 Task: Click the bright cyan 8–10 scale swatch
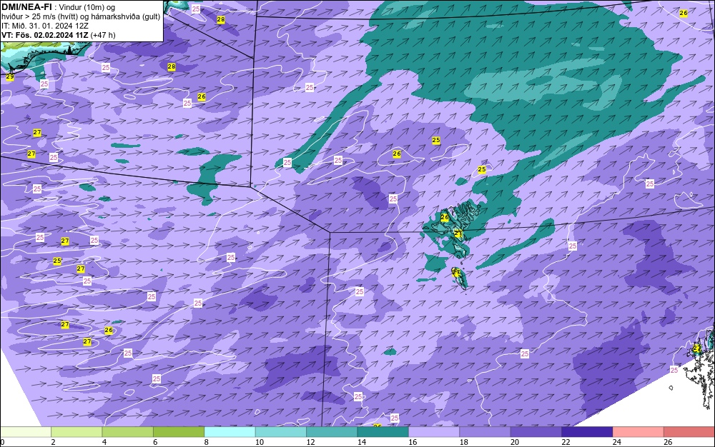click(230, 432)
